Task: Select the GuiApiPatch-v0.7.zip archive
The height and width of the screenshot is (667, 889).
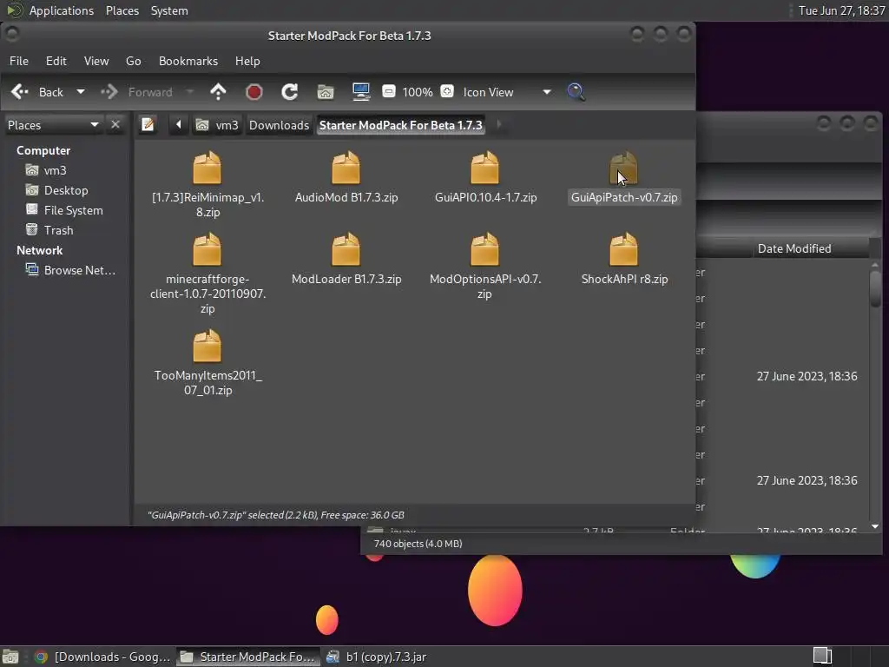Action: coord(623,168)
